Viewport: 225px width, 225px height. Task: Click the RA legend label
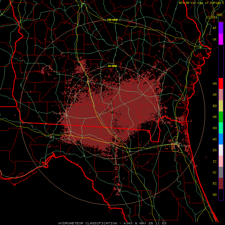pos(215,128)
